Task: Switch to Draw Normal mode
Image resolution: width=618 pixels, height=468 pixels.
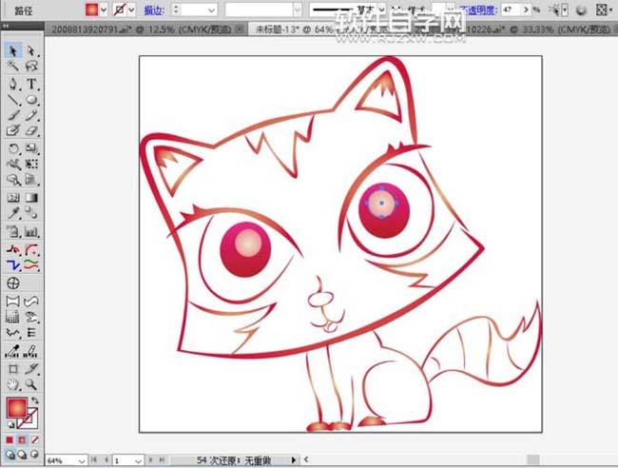Action: click(10, 454)
